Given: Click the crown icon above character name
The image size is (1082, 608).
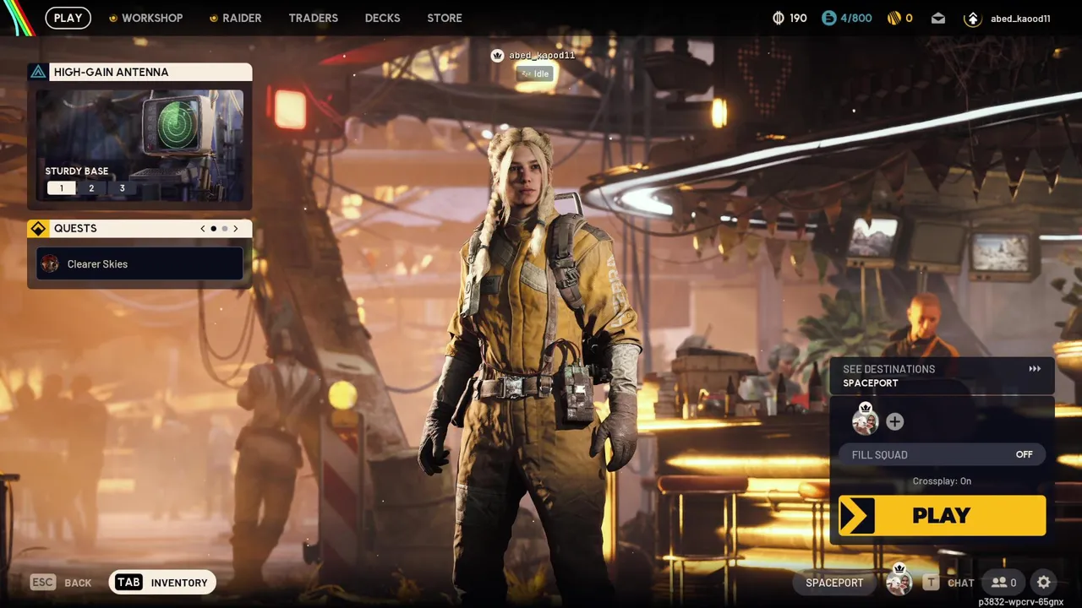Looking at the screenshot, I should 497,55.
